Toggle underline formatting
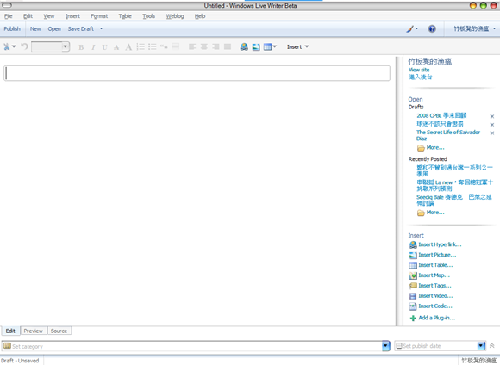This screenshot has width=500, height=365. [x=104, y=47]
